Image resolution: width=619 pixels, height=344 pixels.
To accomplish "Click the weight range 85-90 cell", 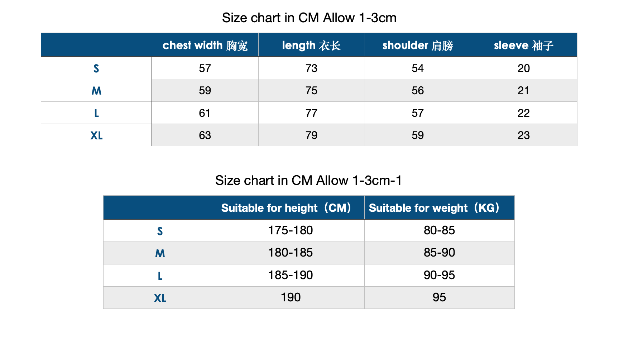I will 439,253.
